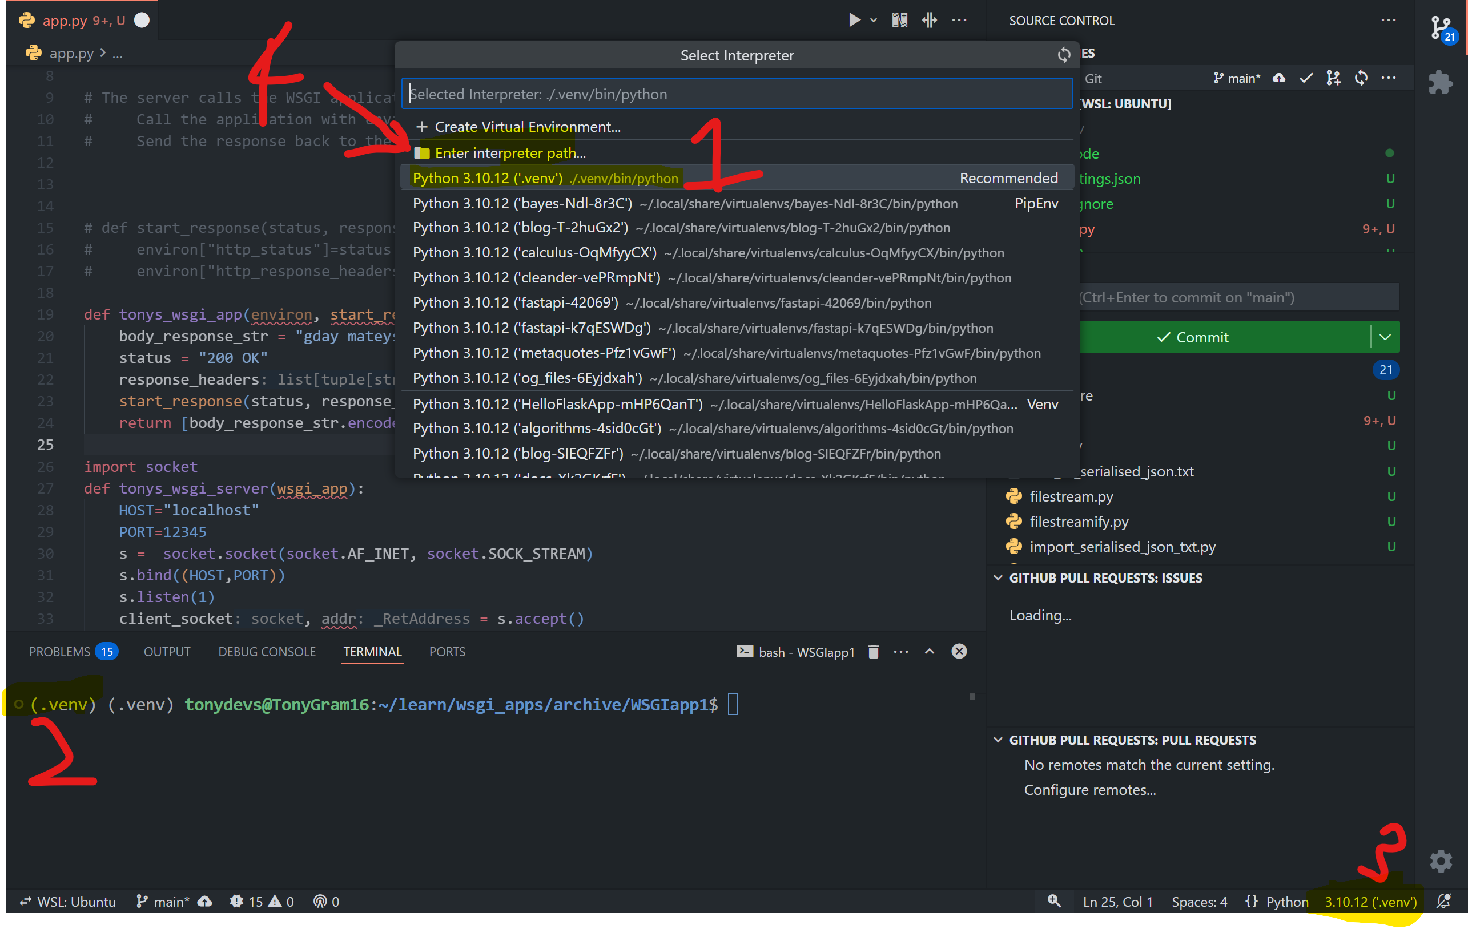Click the interpreter search input field

click(x=737, y=94)
